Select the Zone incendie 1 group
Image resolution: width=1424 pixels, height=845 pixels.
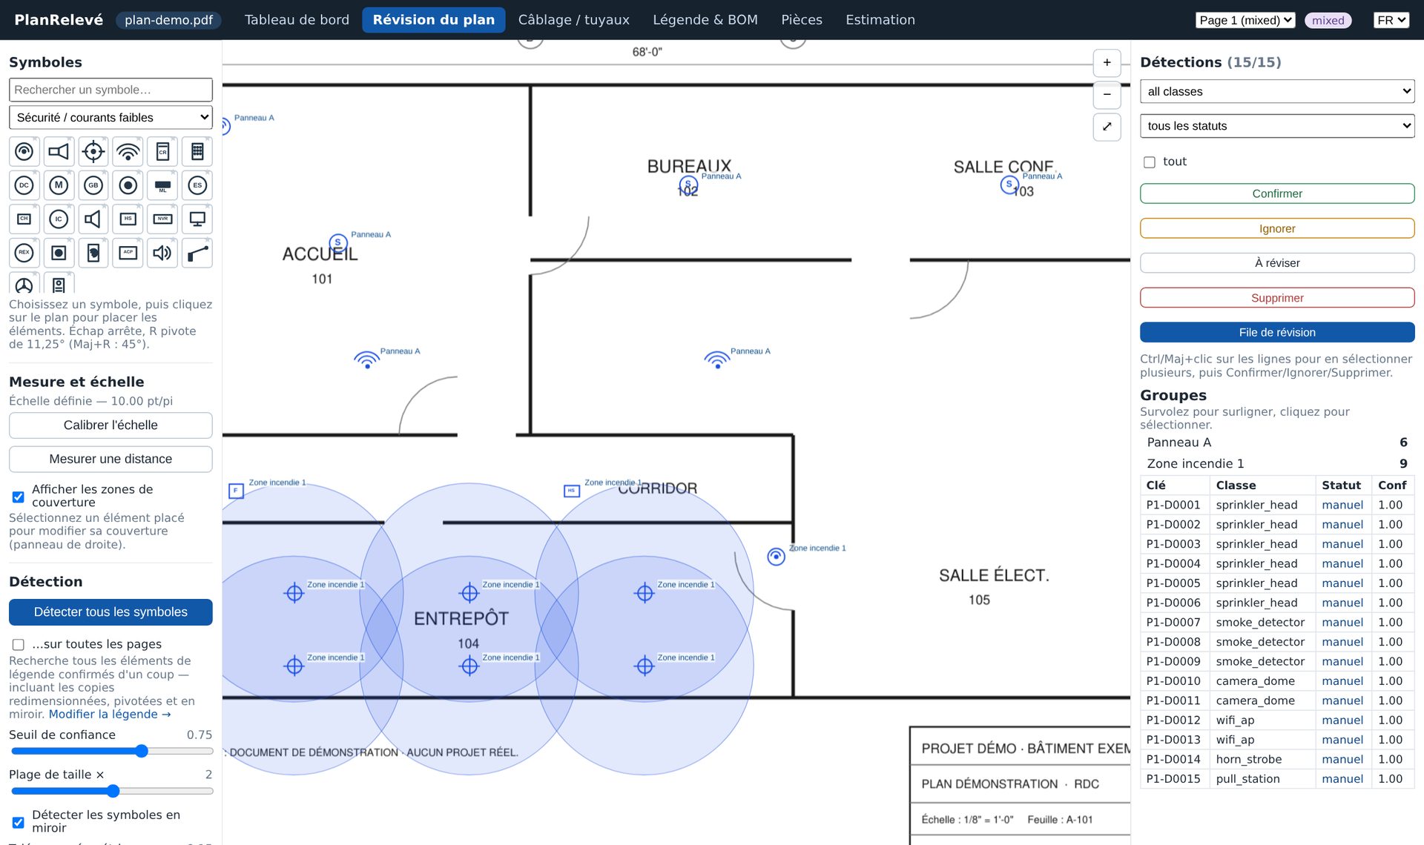click(1277, 464)
